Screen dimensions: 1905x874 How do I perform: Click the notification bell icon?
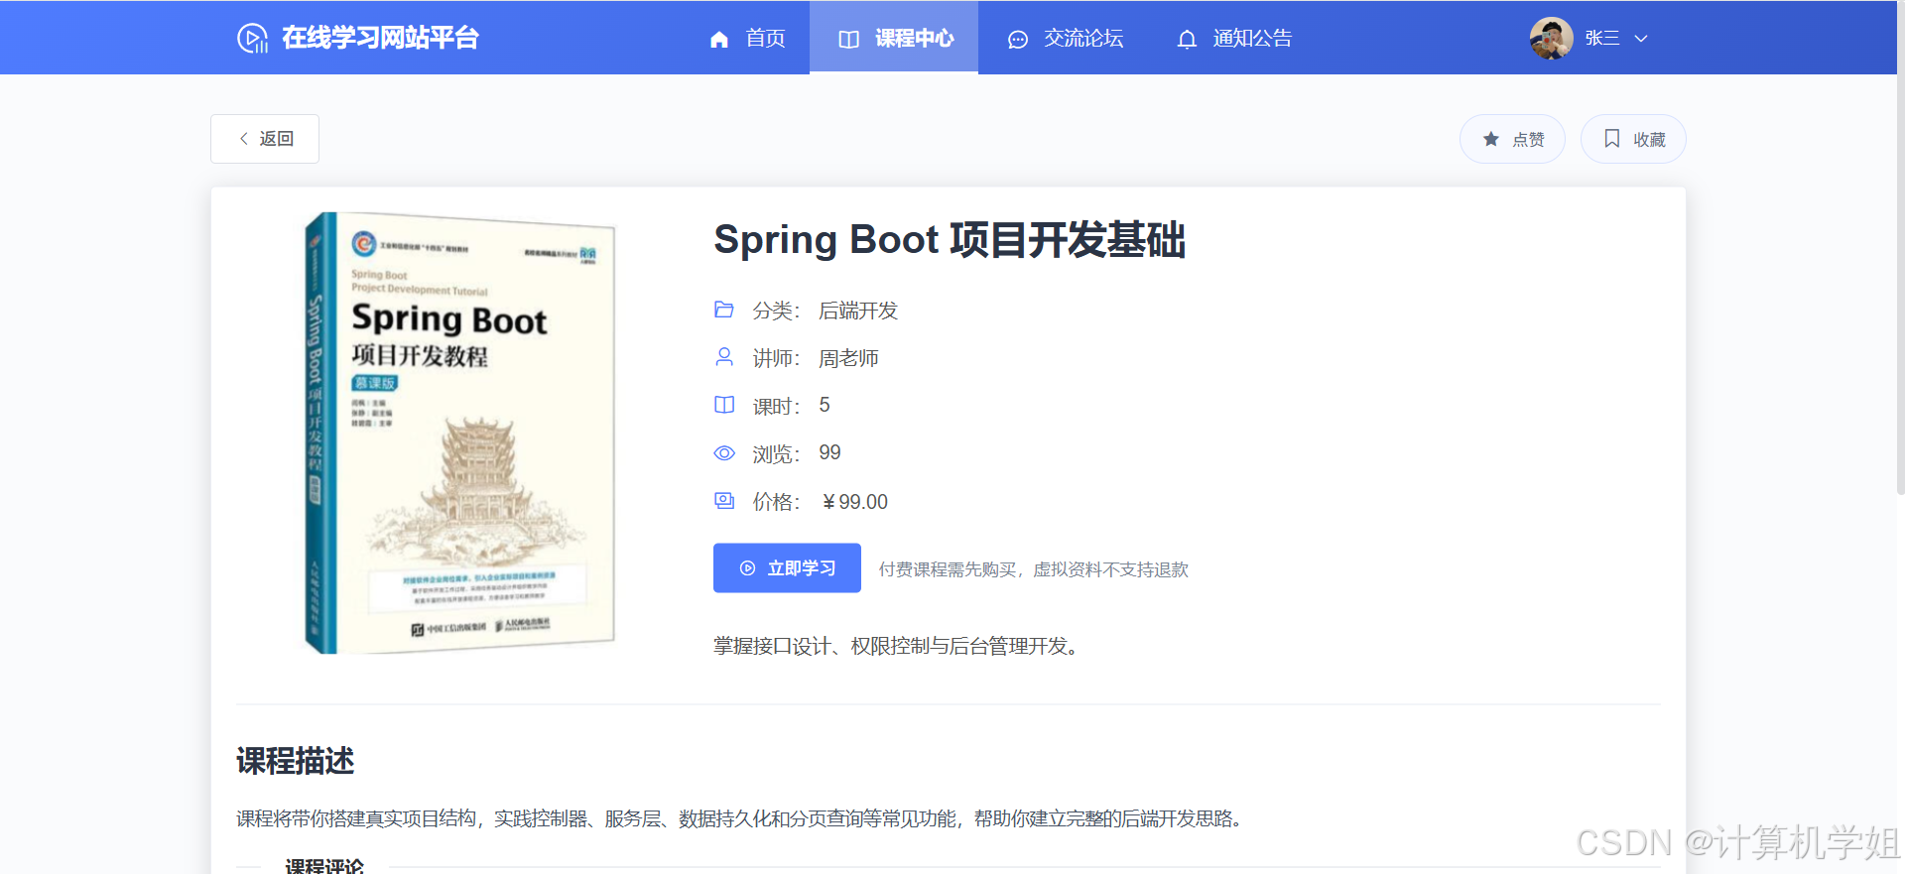1187,39
